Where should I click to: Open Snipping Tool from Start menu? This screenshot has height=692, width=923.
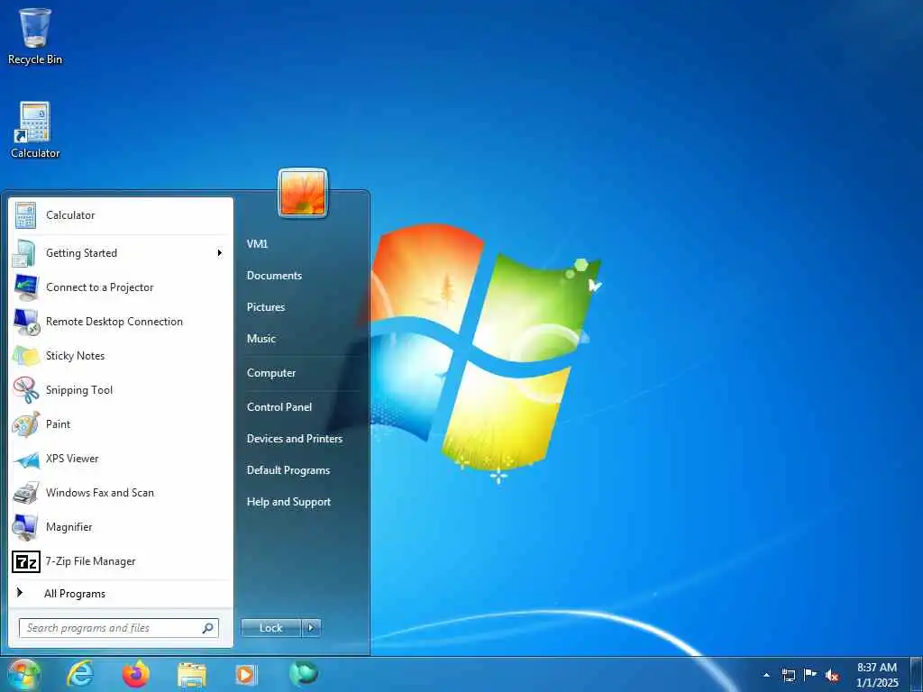(x=121, y=389)
